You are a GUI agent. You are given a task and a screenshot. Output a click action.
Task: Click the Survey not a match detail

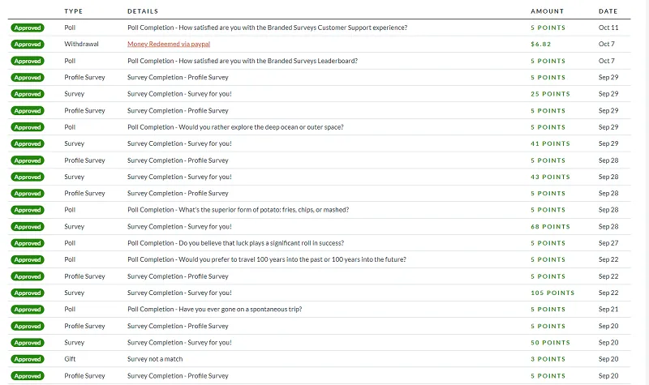(157, 359)
